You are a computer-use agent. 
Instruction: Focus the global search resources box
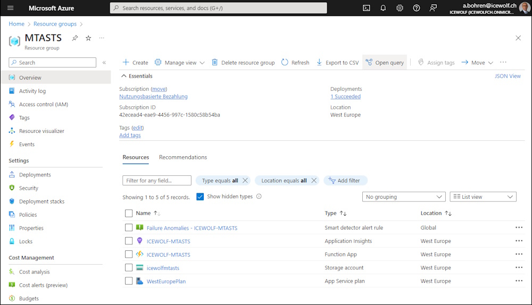[219, 8]
